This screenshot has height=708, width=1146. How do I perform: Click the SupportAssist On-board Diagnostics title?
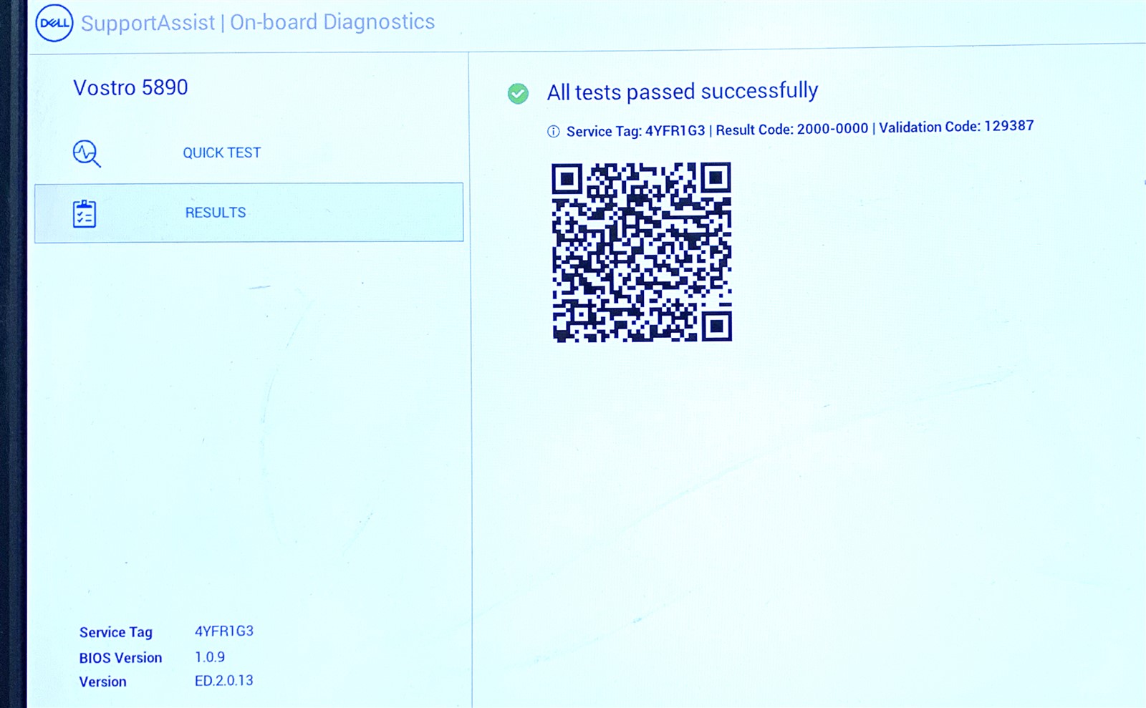point(258,23)
